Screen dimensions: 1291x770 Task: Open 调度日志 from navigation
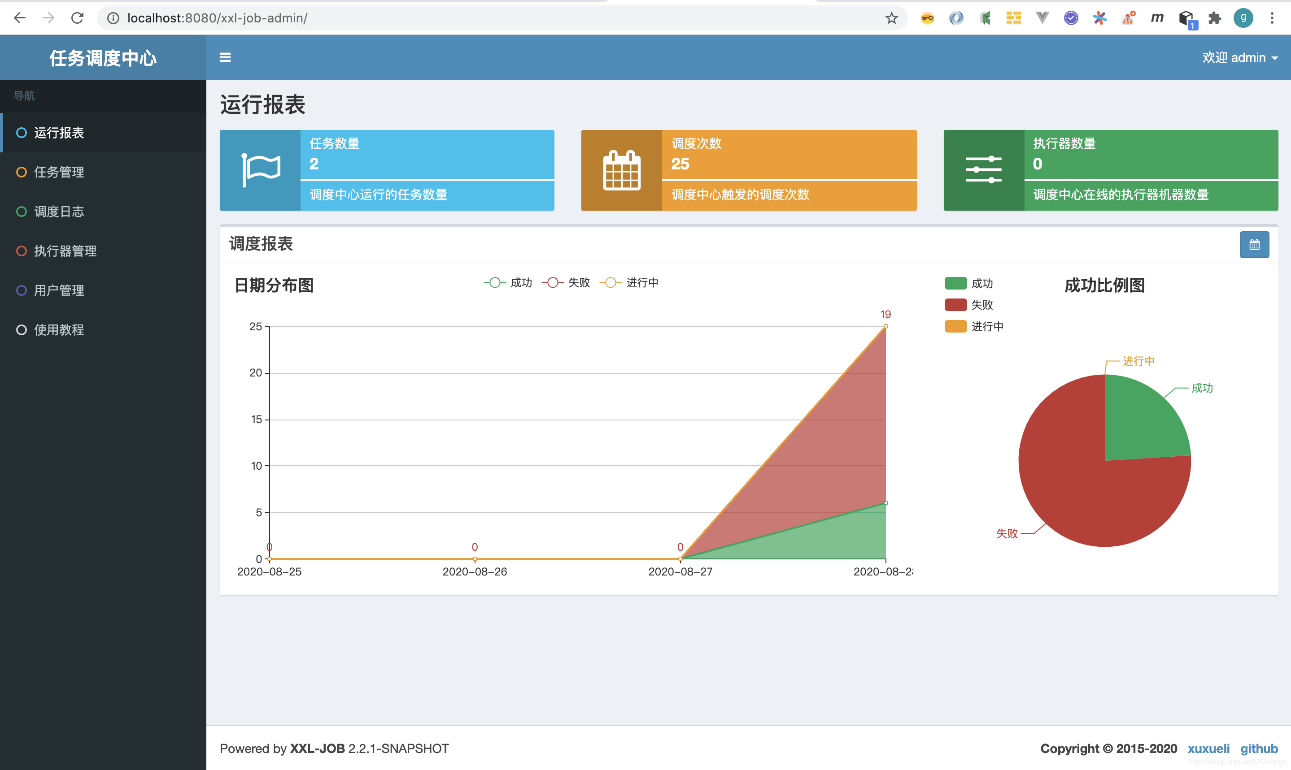103,212
